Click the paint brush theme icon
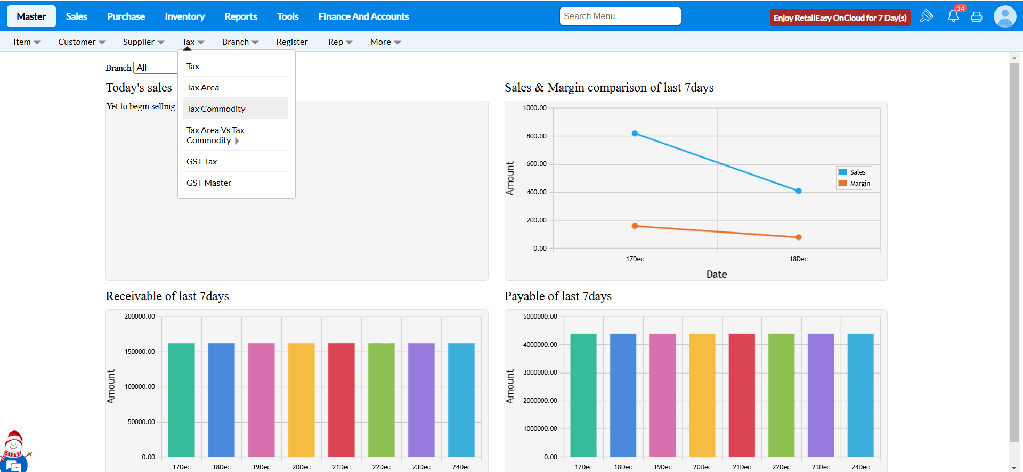 point(927,16)
